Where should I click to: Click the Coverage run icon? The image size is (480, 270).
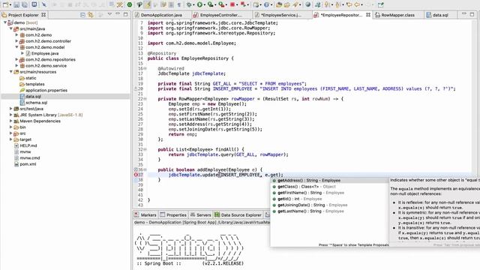pos(210,4)
